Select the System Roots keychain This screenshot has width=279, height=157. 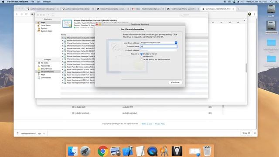(48, 31)
